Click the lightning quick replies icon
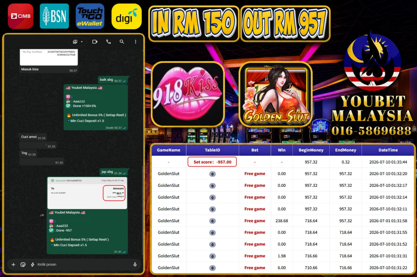 point(33,264)
